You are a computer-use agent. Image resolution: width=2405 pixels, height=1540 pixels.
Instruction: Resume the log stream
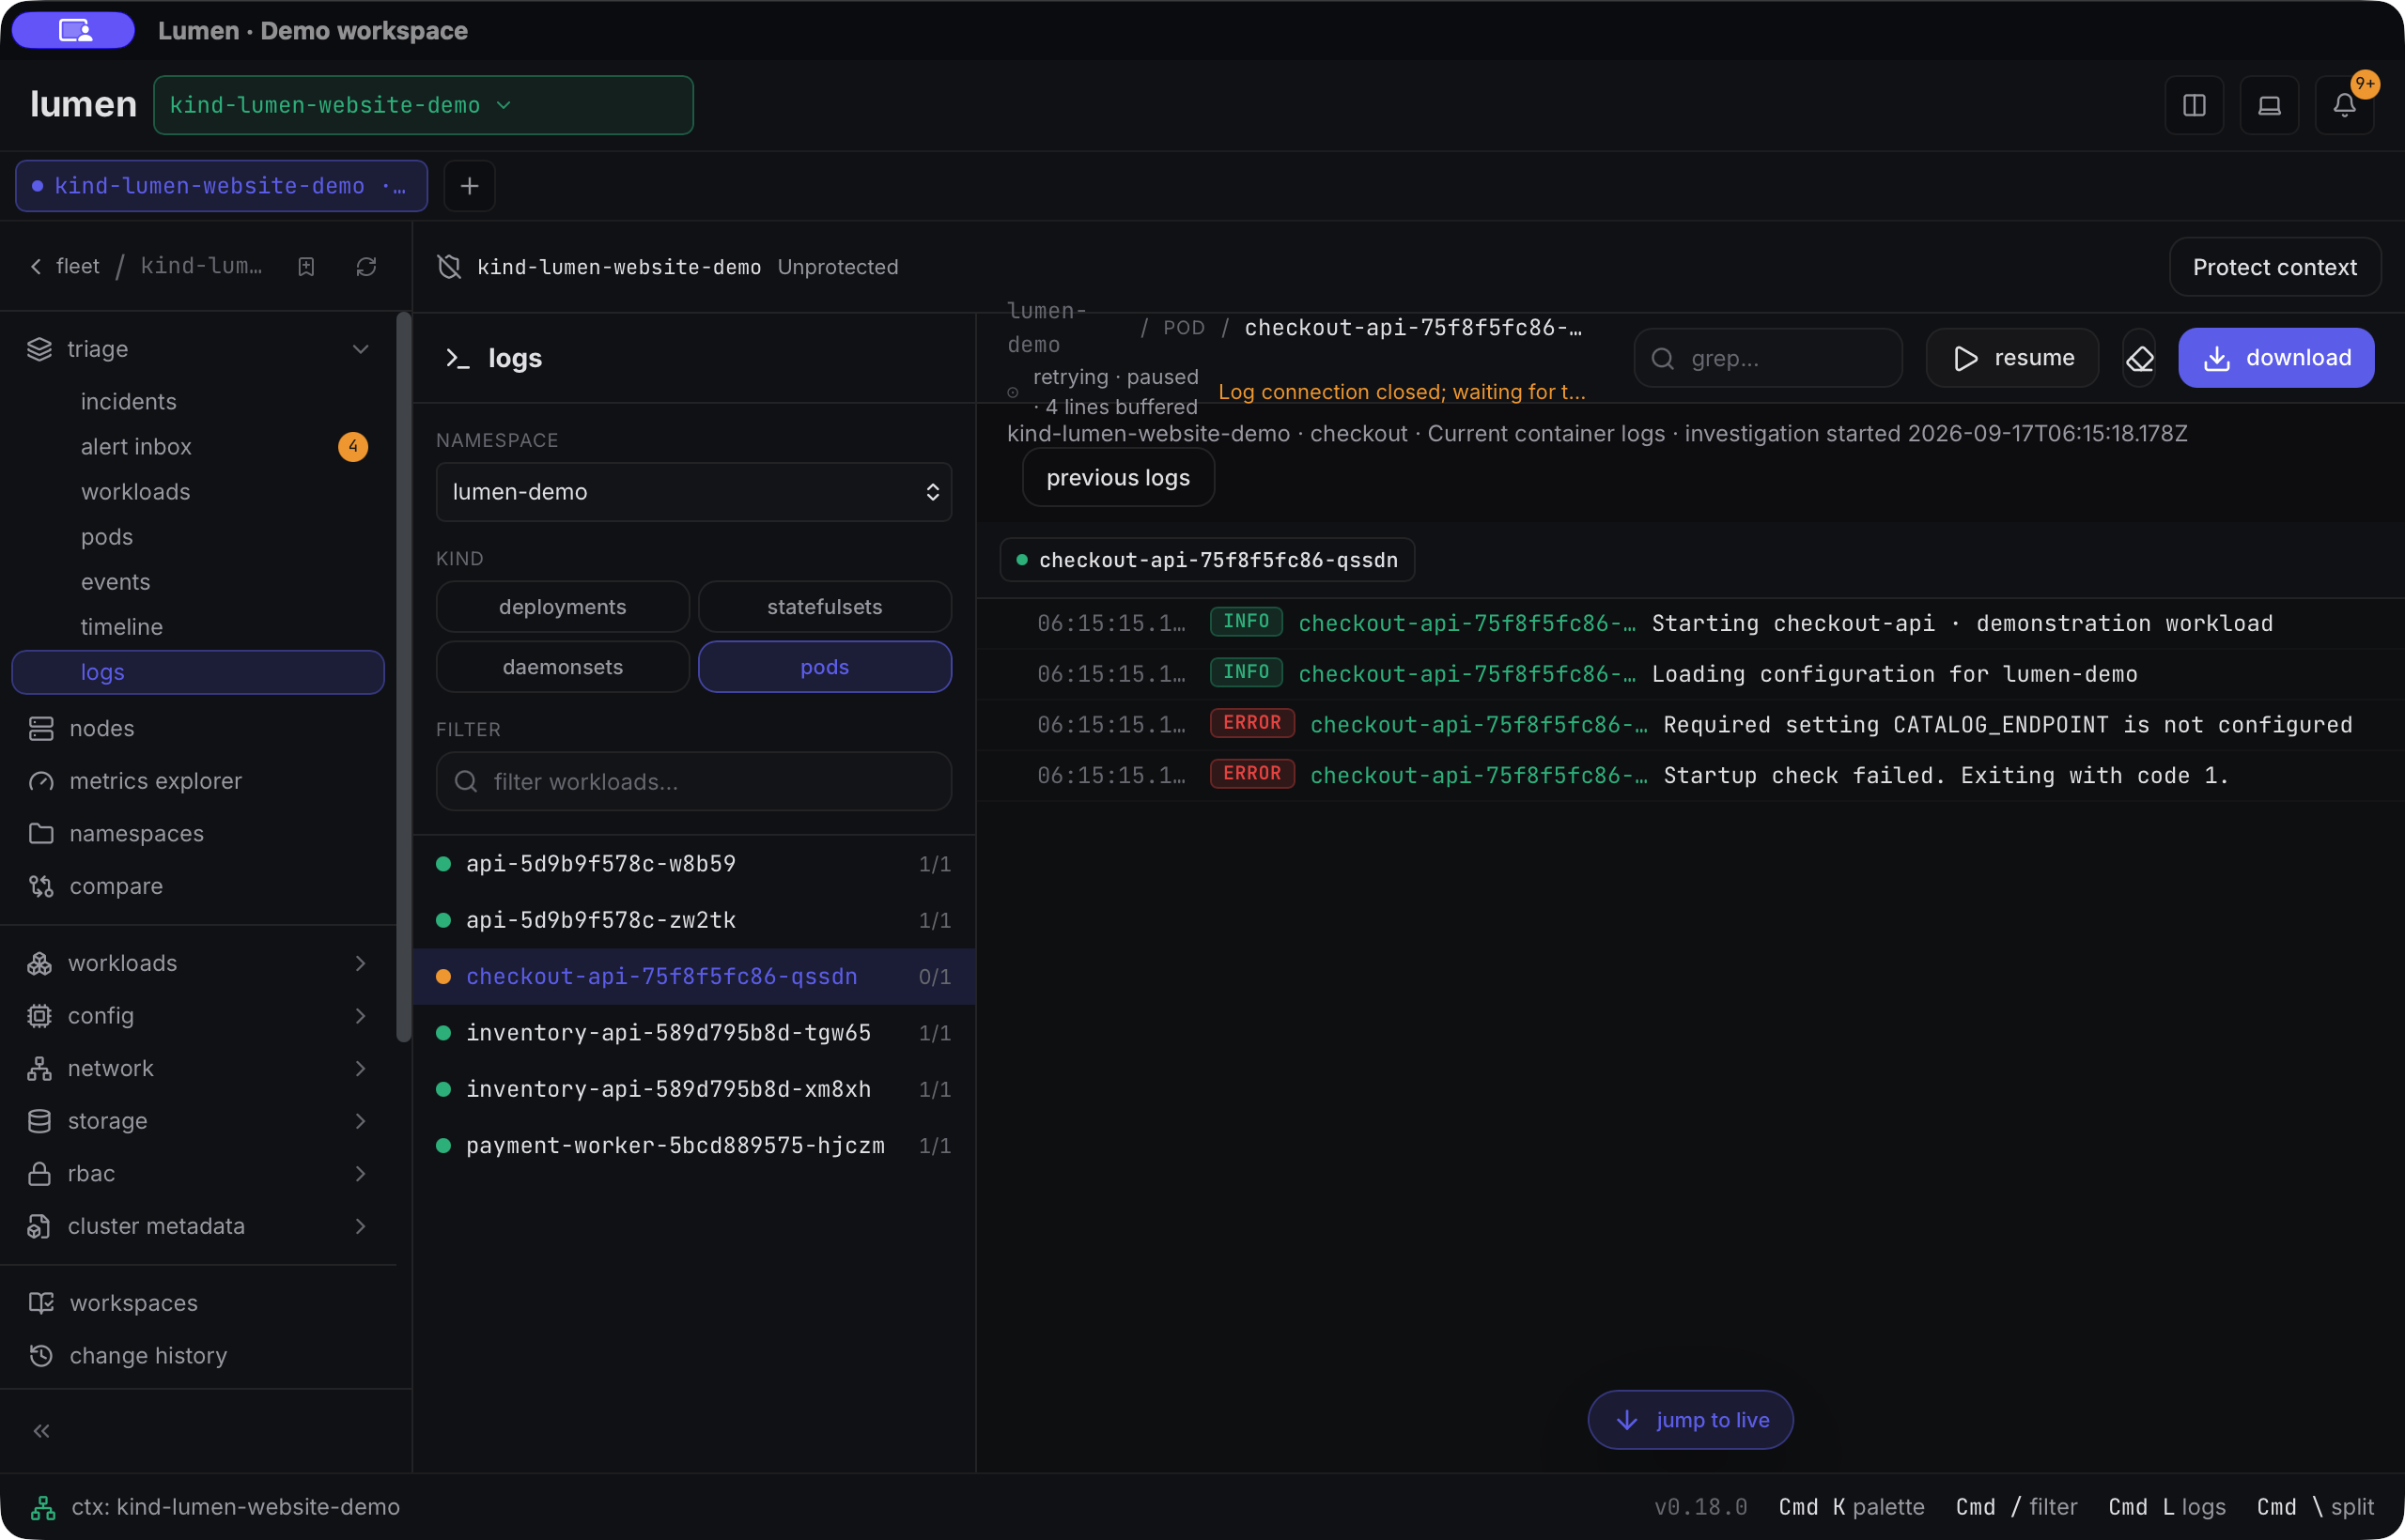click(x=2011, y=358)
